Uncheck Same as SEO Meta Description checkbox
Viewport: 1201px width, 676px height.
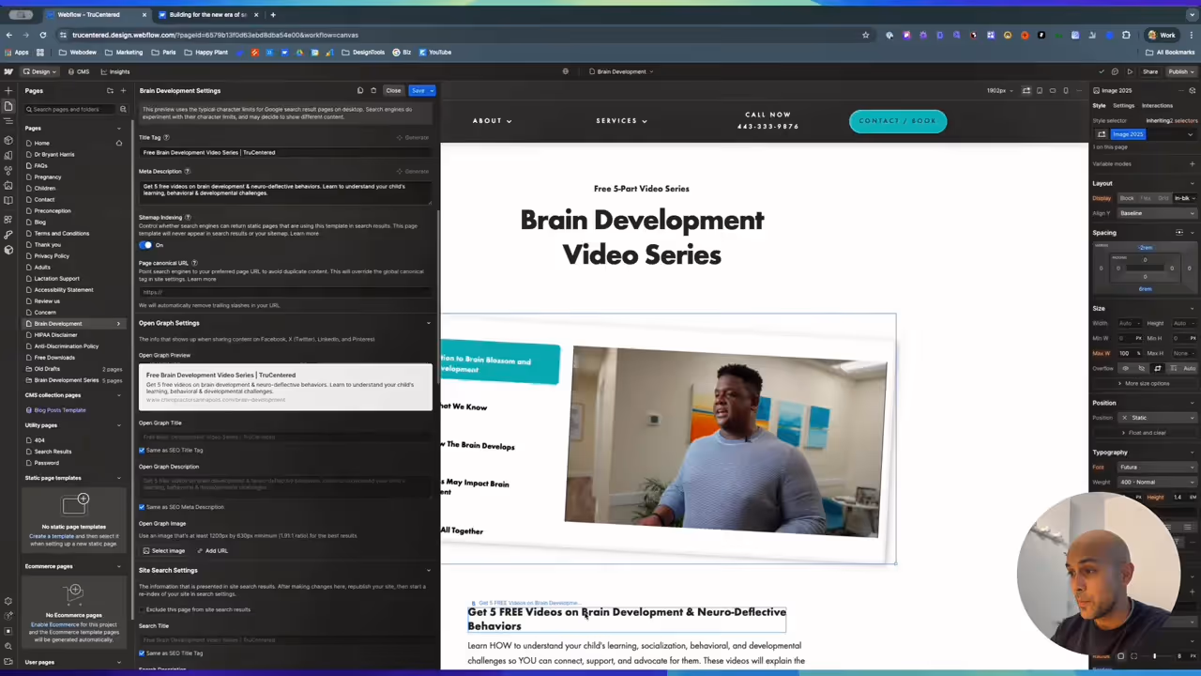(x=142, y=507)
